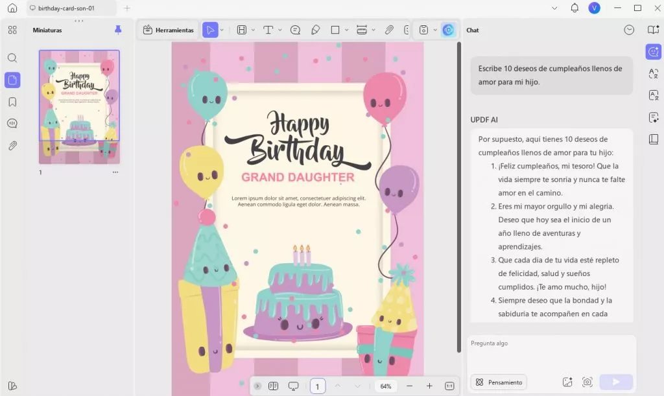
Task: Click the page number field
Action: (318, 386)
